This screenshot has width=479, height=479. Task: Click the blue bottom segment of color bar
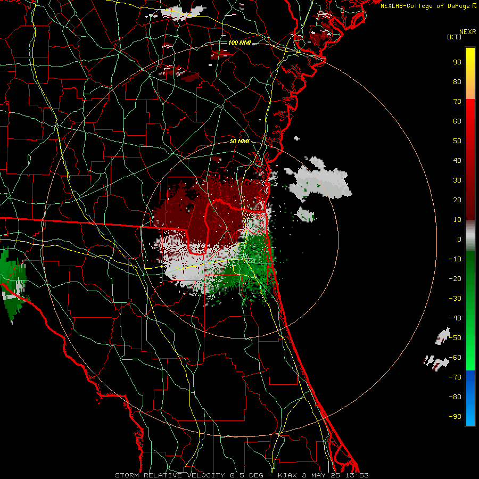[x=470, y=398]
